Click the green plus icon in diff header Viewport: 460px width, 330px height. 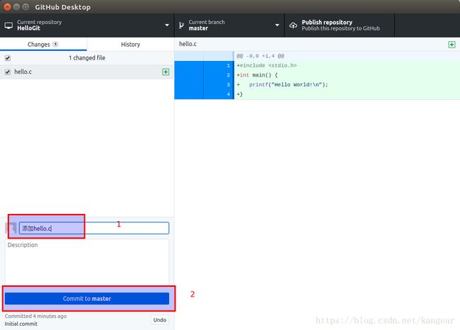coord(452,45)
